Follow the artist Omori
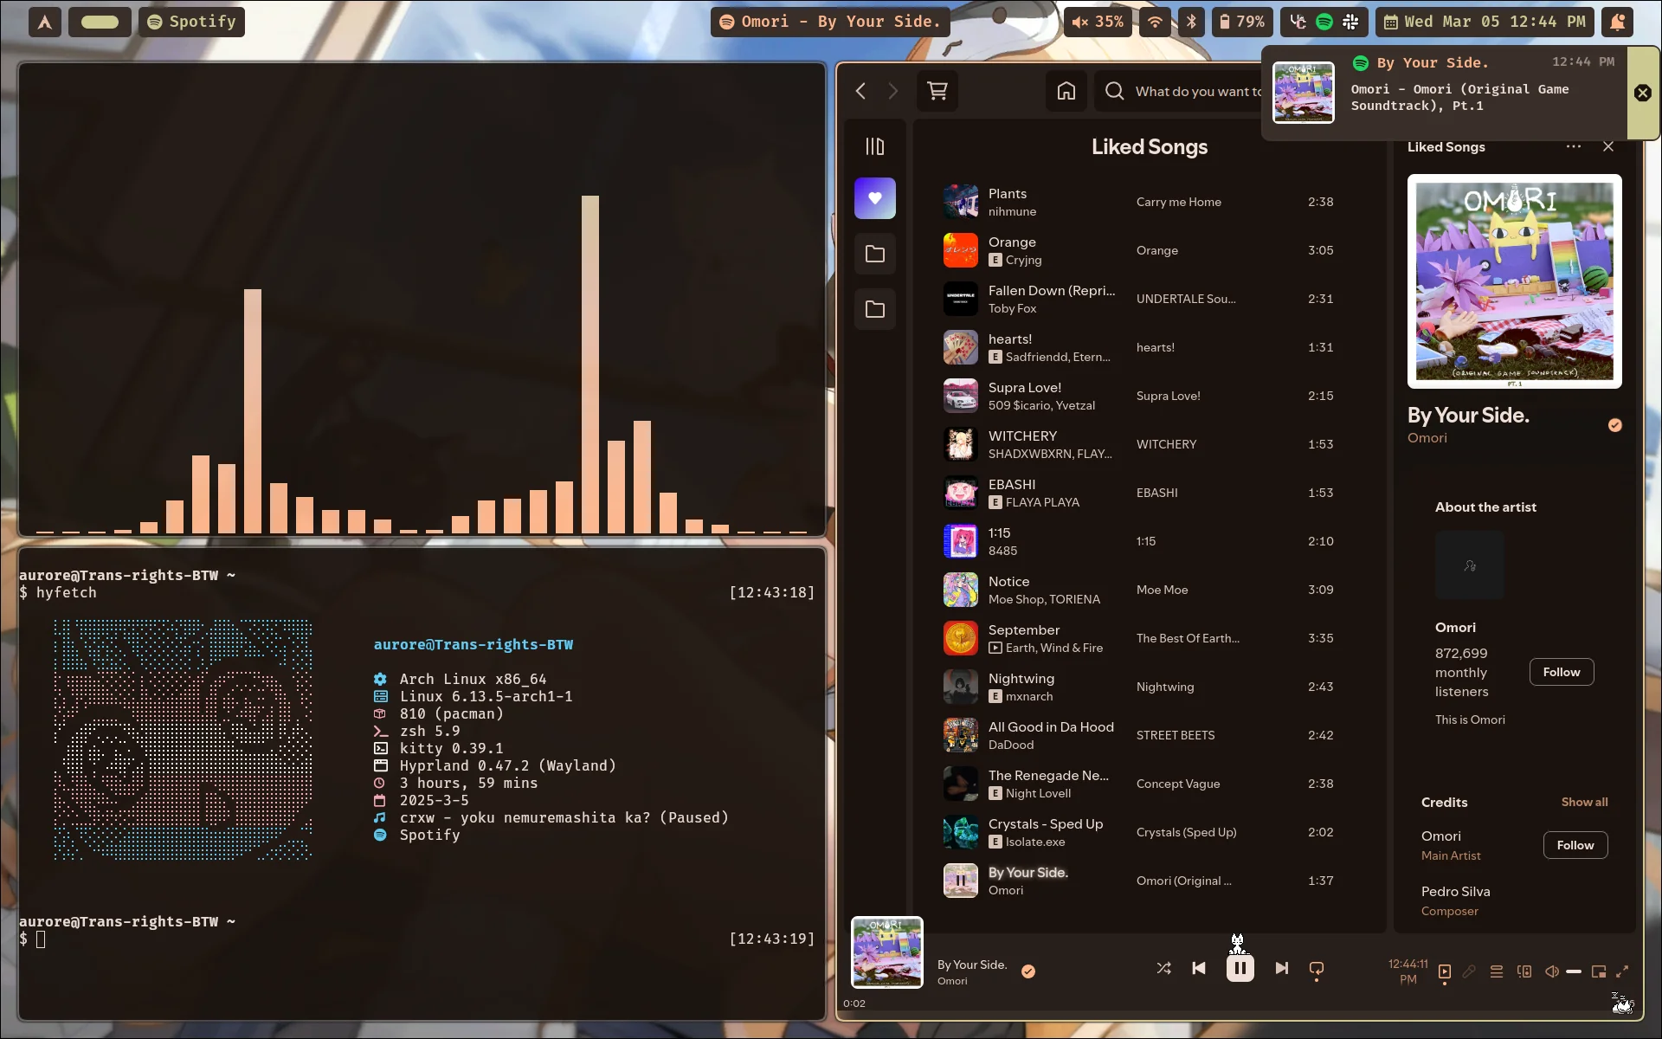 tap(1561, 672)
